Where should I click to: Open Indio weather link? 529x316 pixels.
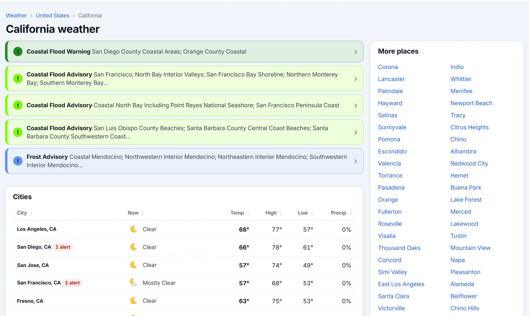coord(457,67)
